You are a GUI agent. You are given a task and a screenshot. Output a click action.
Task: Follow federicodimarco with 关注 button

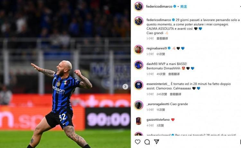(183, 6)
